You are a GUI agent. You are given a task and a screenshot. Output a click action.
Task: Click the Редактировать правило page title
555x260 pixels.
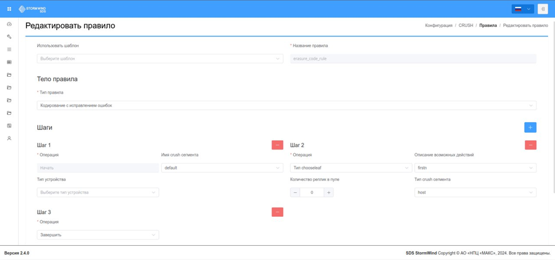(x=70, y=26)
